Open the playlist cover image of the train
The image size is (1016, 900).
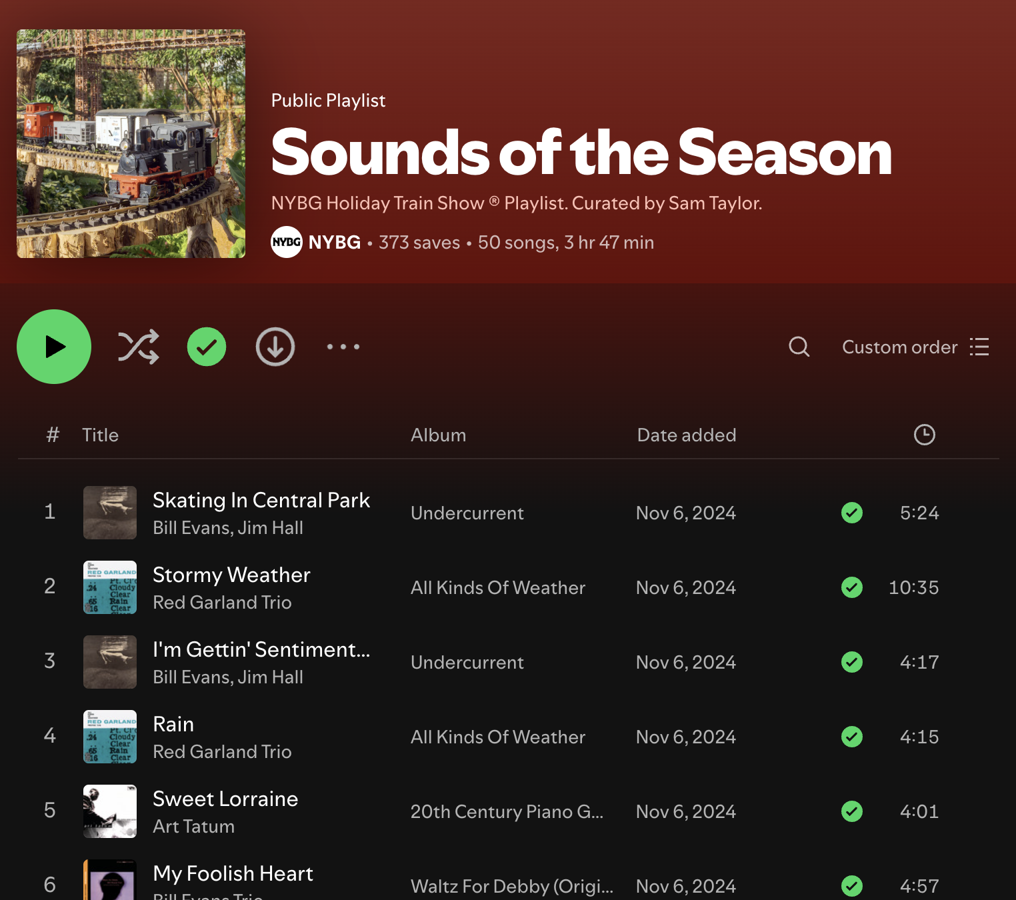click(x=131, y=143)
